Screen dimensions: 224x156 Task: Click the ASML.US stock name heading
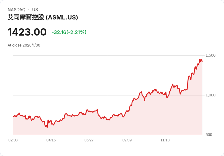tap(43, 17)
